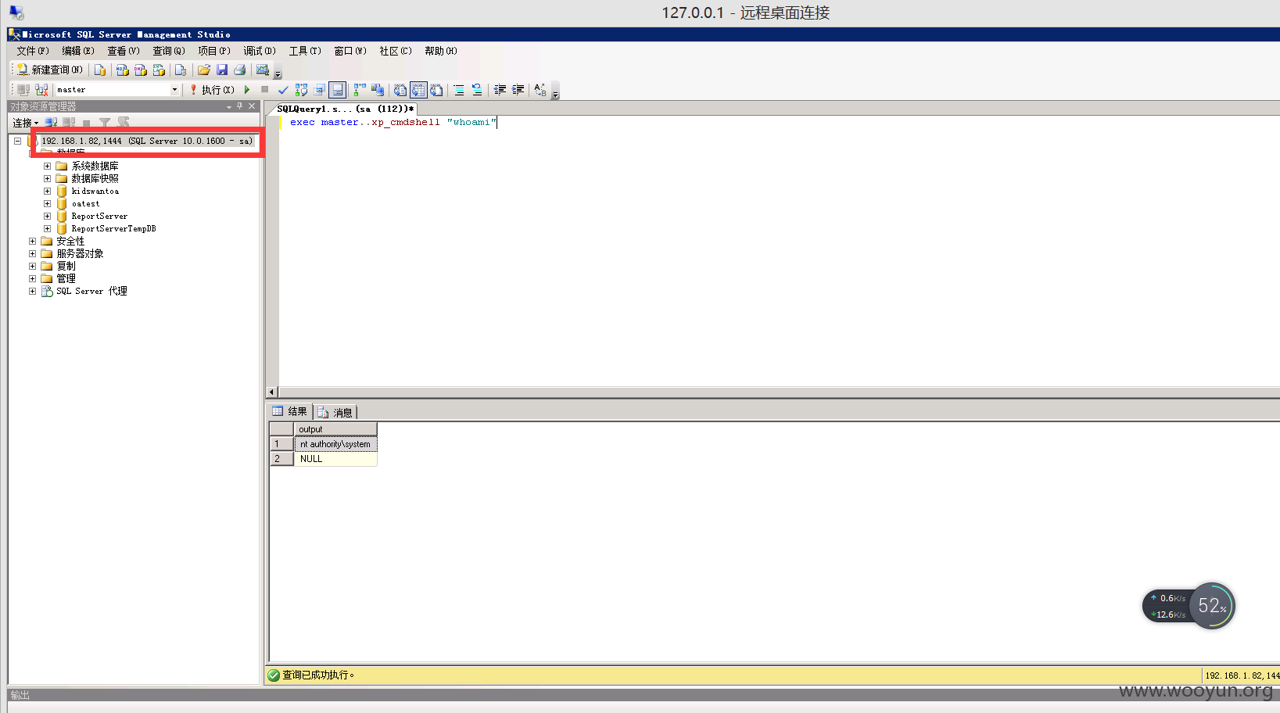
Task: Click Design Query in Editor icon
Action: [x=319, y=90]
